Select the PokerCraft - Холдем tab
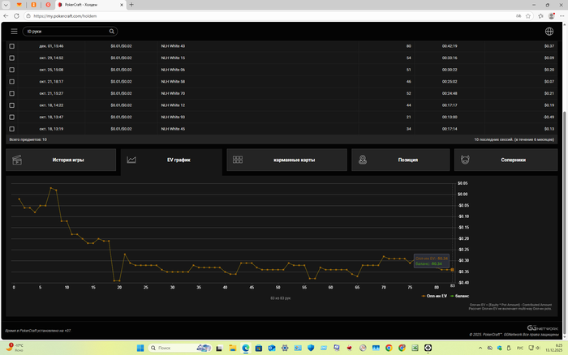Image resolution: width=568 pixels, height=355 pixels. point(91,5)
